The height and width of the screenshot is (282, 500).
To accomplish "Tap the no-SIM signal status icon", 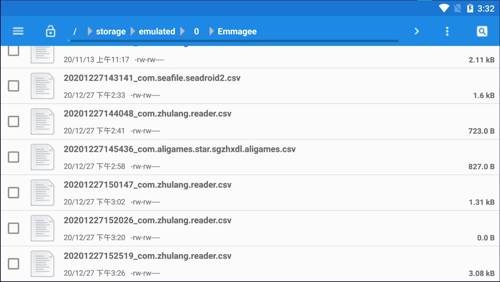I will click(x=457, y=8).
